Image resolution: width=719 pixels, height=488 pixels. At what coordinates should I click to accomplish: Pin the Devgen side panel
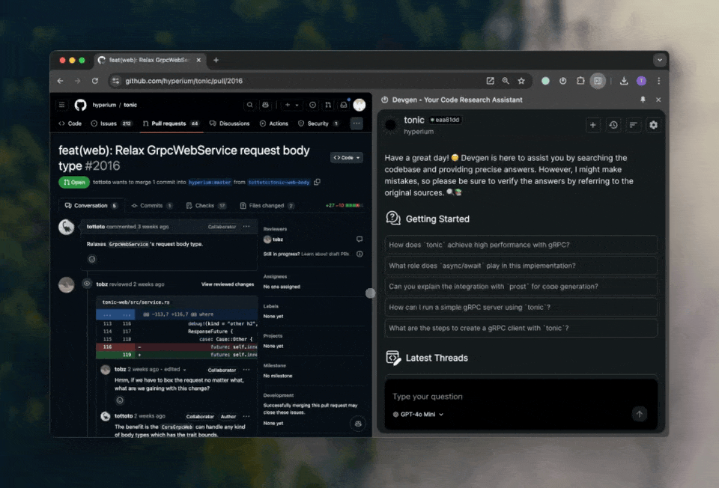(x=642, y=100)
